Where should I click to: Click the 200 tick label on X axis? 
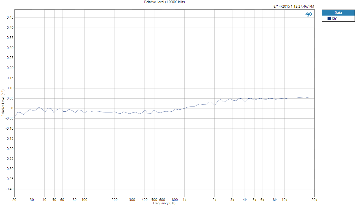click(x=115, y=200)
